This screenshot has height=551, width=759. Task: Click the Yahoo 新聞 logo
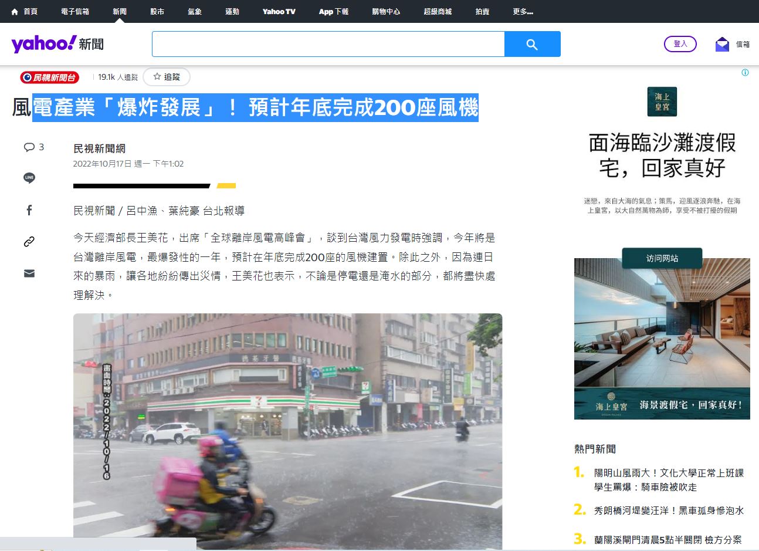pos(57,44)
